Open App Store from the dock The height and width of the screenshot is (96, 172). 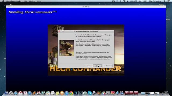(x=66, y=93)
